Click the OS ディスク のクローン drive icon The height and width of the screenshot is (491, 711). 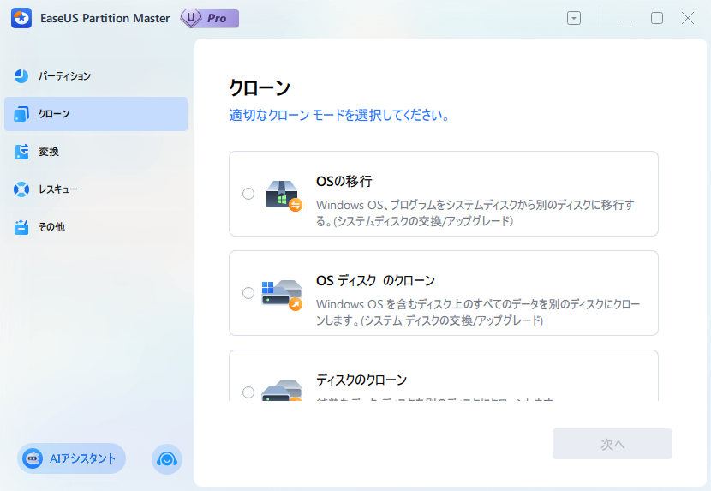click(282, 295)
